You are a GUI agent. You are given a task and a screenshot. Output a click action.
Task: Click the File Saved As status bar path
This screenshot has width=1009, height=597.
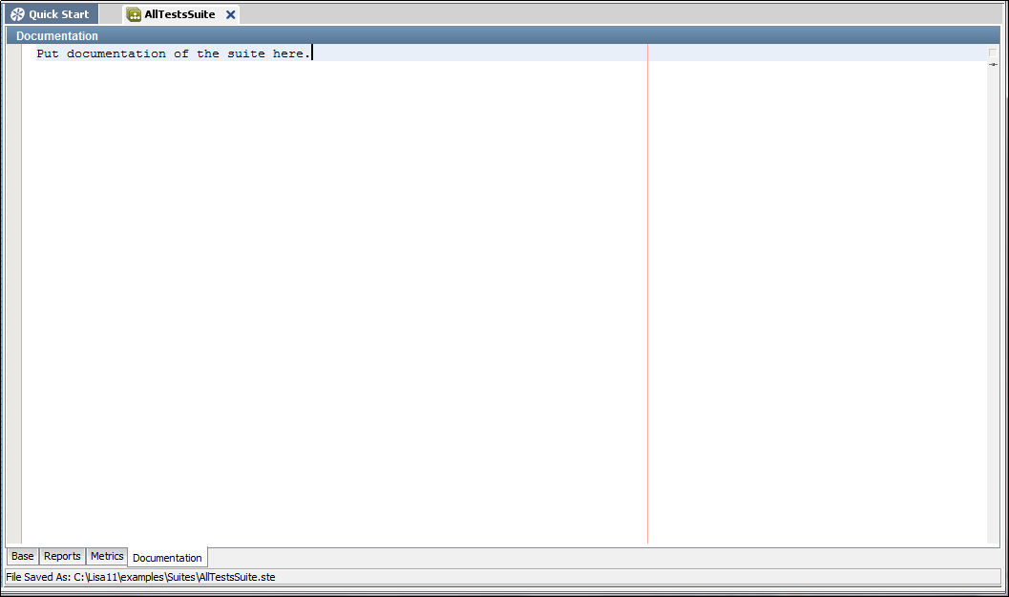click(141, 577)
